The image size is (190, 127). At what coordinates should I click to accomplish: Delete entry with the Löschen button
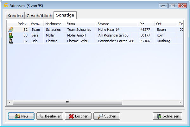coord(78,116)
